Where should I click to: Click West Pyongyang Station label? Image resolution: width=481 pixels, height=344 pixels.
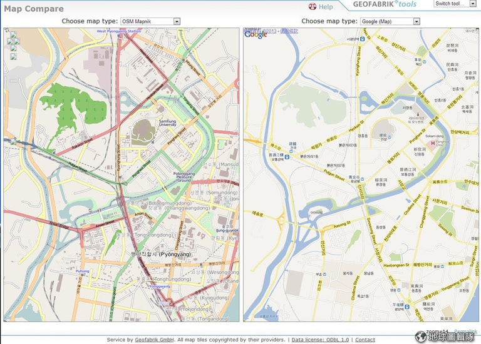[x=119, y=31]
